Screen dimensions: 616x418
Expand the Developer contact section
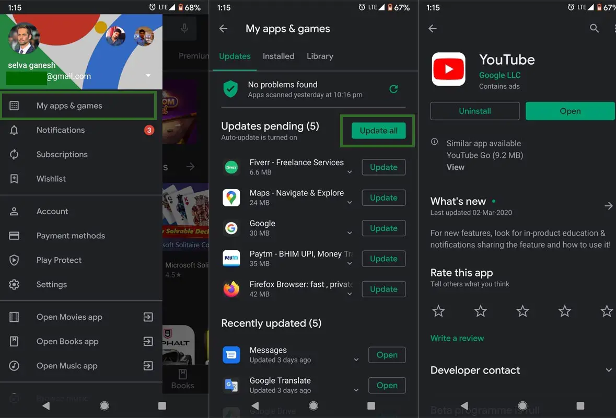pyautogui.click(x=609, y=370)
